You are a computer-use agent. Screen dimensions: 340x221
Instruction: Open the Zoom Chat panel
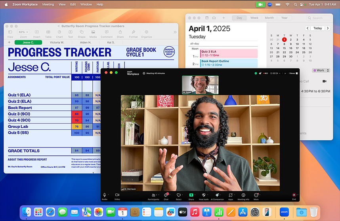(166, 195)
